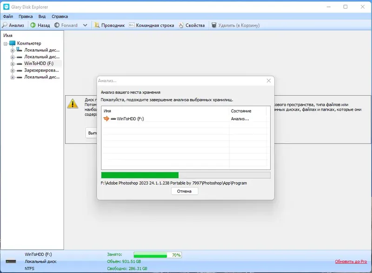Viewport: 372px width, 273px height.
Task: Expand the Зарезервирова... drive node
Action: 13,71
